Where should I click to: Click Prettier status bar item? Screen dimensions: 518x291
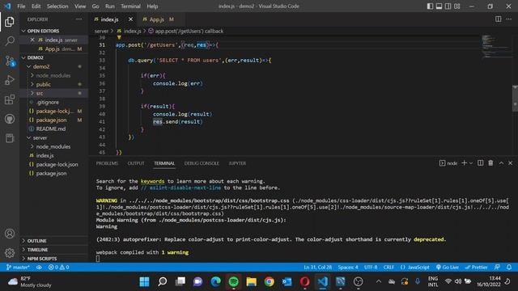[x=476, y=268]
